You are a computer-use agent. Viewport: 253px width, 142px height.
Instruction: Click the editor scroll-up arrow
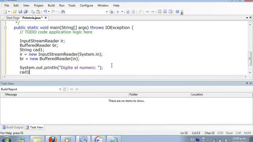pos(250,24)
